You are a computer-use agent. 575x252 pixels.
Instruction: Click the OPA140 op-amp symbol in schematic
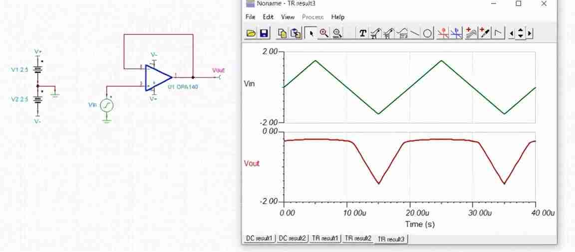pyautogui.click(x=158, y=78)
